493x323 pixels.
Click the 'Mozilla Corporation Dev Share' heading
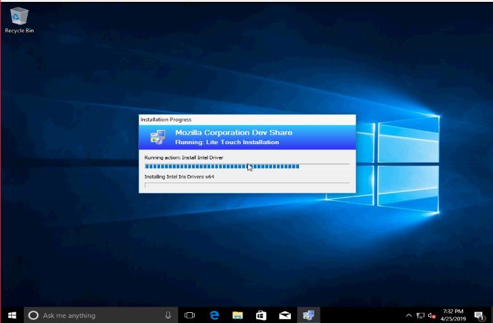(234, 132)
